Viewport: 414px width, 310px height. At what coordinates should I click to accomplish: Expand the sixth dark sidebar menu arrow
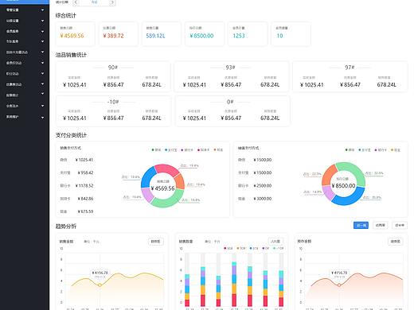tap(42, 63)
